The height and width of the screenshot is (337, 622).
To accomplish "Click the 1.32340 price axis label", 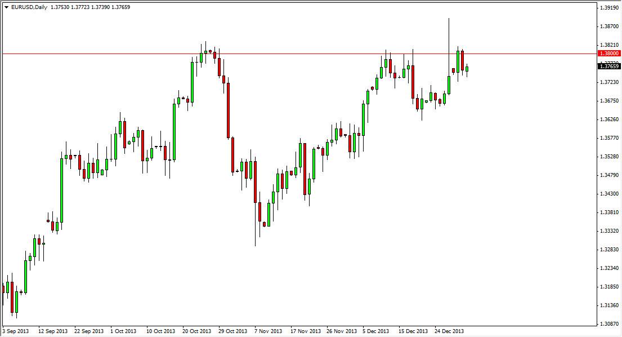I will tap(609, 268).
